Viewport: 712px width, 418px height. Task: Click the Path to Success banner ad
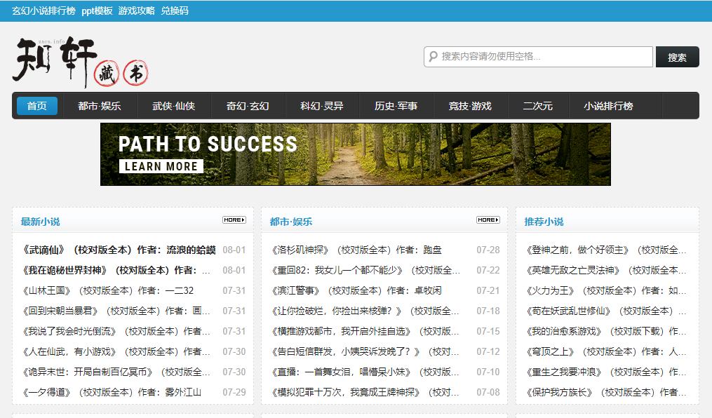355,154
